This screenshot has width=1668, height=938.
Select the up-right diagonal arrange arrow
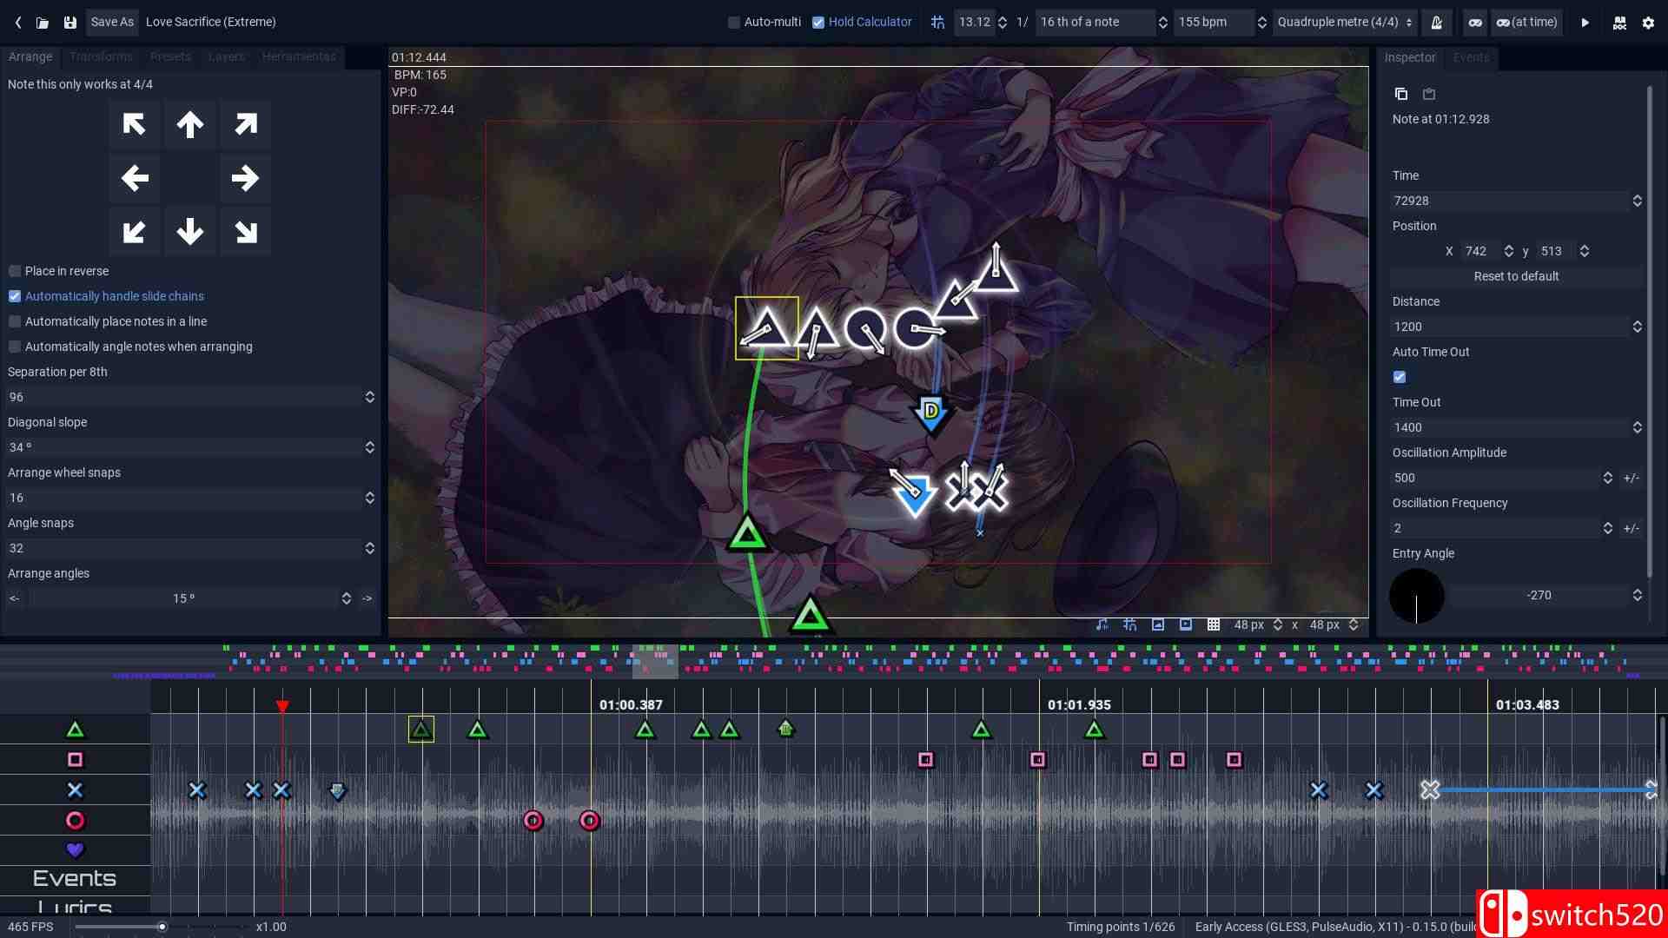pos(245,124)
